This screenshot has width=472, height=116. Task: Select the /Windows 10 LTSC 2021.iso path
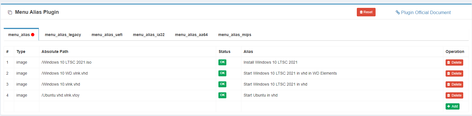[x=66, y=62]
